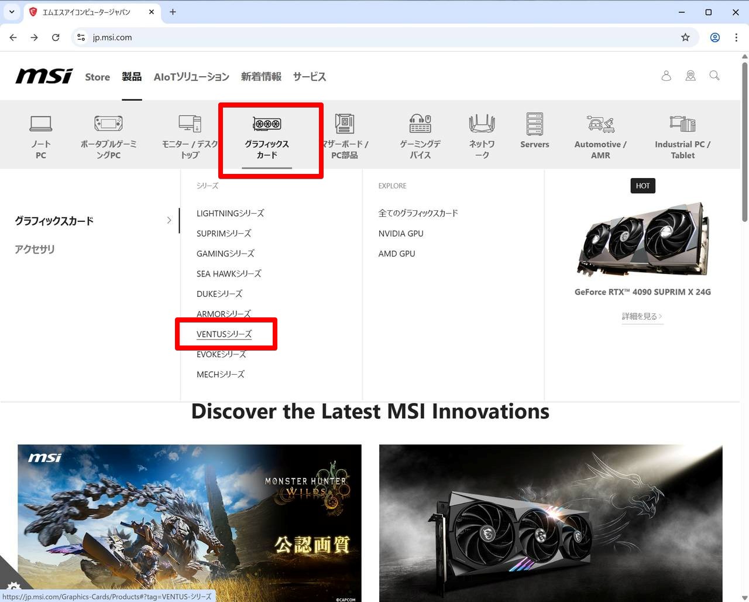Open MECHシリーズ link
Image resolution: width=749 pixels, height=602 pixels.
pos(220,374)
